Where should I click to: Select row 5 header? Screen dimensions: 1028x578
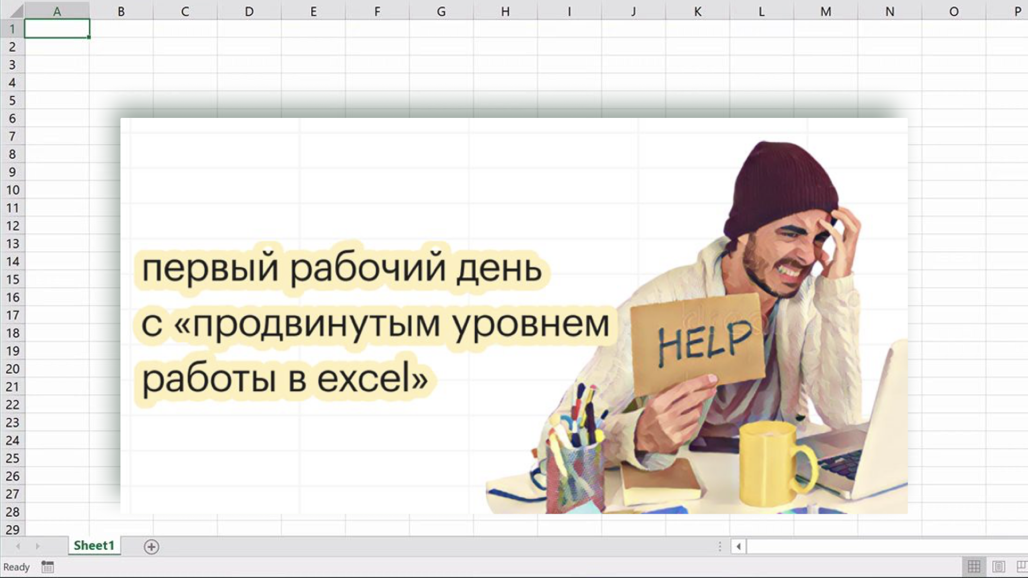click(12, 100)
